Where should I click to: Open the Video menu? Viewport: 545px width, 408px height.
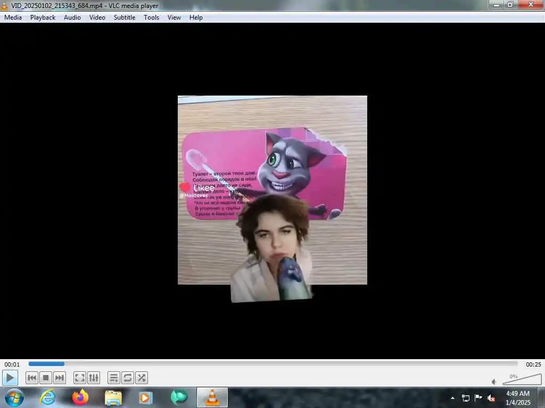click(97, 18)
